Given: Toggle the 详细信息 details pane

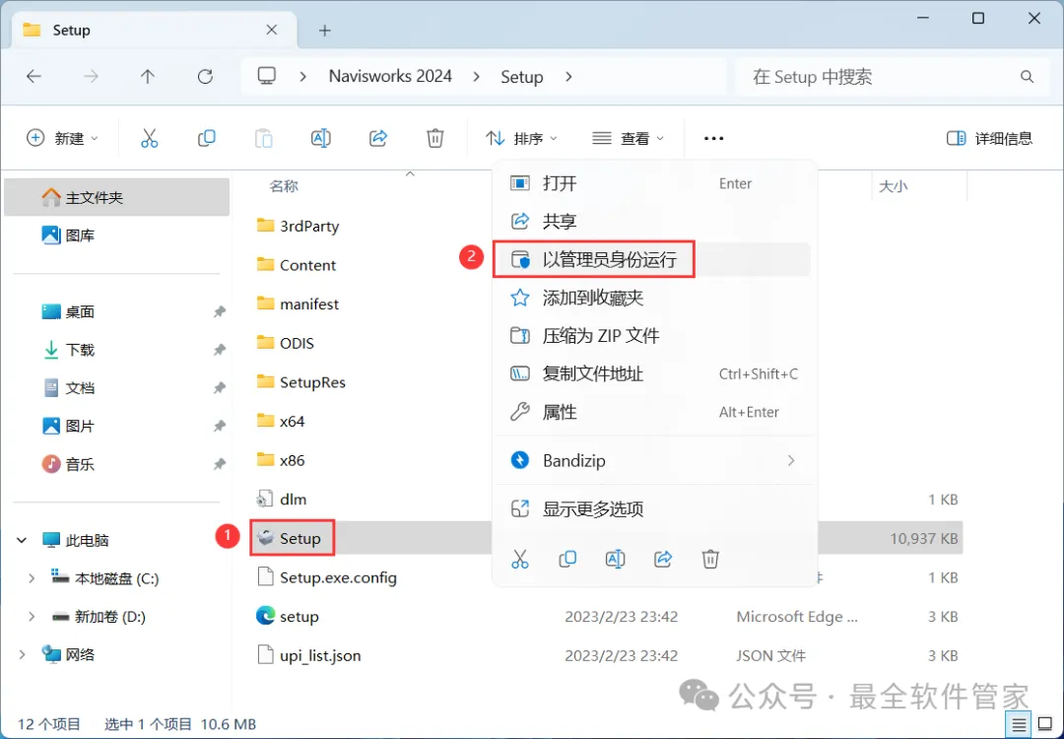Looking at the screenshot, I should tap(989, 138).
